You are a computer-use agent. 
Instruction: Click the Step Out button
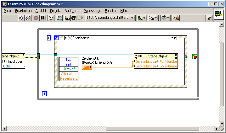(x=81, y=18)
